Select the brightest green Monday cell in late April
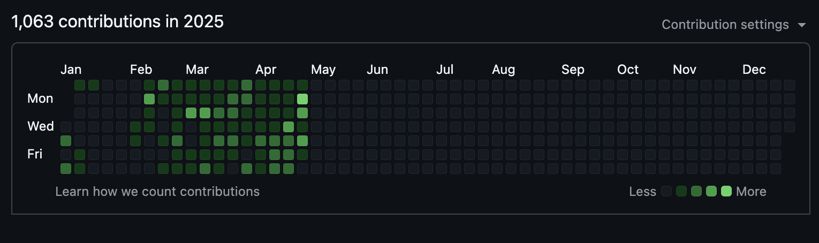Screen dimensions: 819x243 (302, 99)
